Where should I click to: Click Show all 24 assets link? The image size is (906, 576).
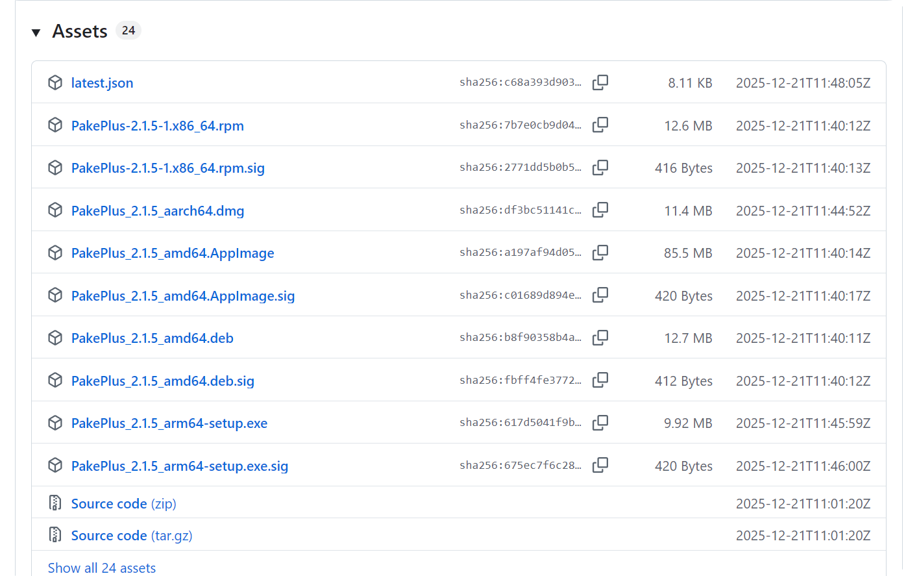click(102, 568)
